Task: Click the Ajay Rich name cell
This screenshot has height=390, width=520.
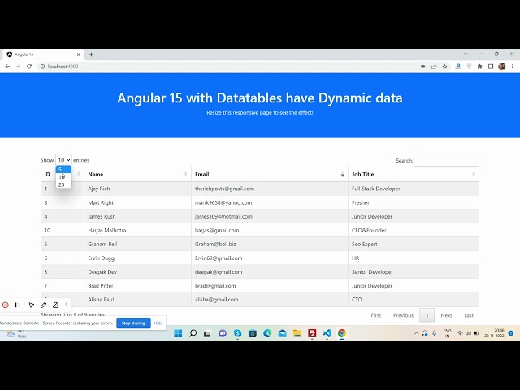Action: coord(137,188)
